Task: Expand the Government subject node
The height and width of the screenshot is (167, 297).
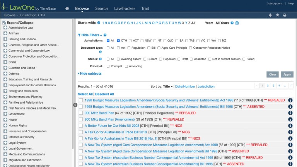Action: [x=5, y=114]
